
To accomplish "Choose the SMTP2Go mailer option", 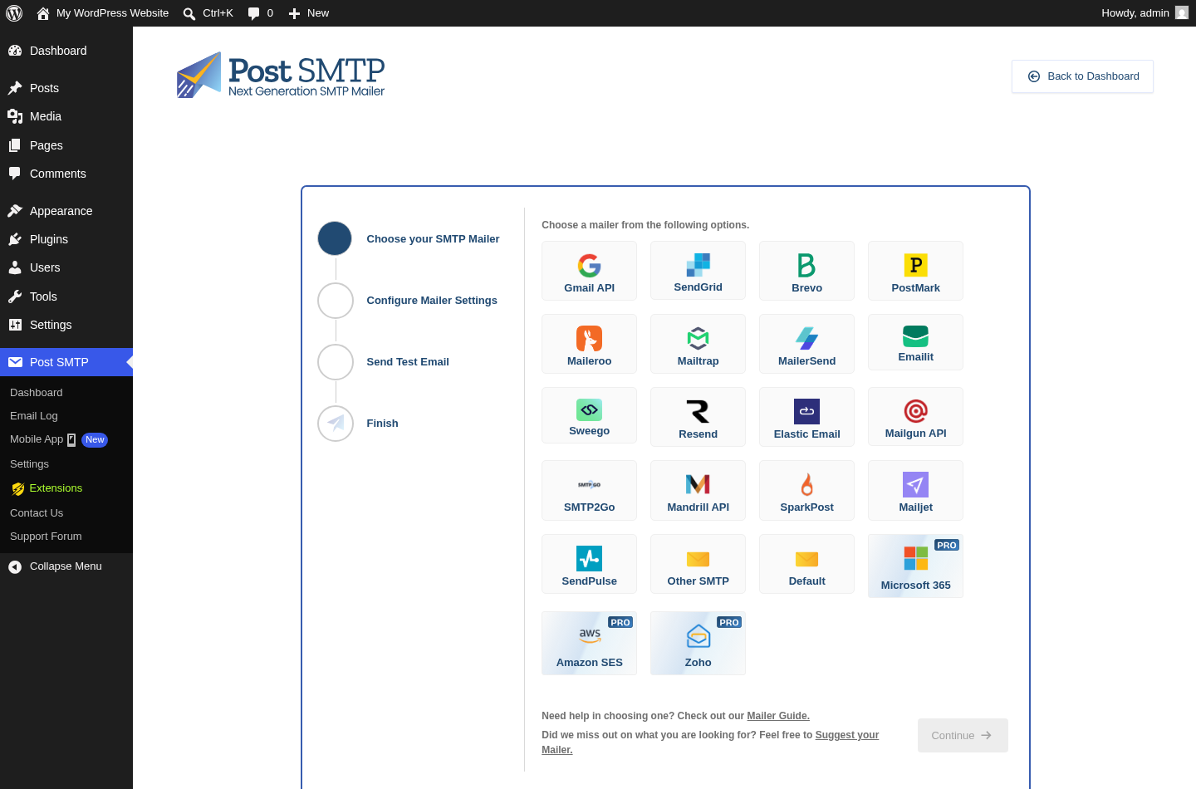I will 589,490.
